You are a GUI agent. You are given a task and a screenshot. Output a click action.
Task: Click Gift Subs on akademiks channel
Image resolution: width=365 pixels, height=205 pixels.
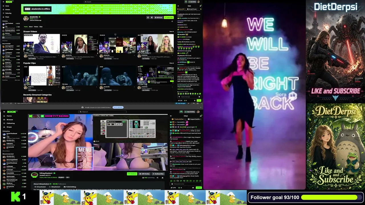coord(159,17)
